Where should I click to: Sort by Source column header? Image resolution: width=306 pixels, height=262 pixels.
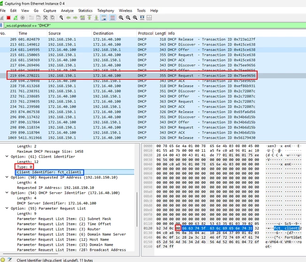coord(69,33)
